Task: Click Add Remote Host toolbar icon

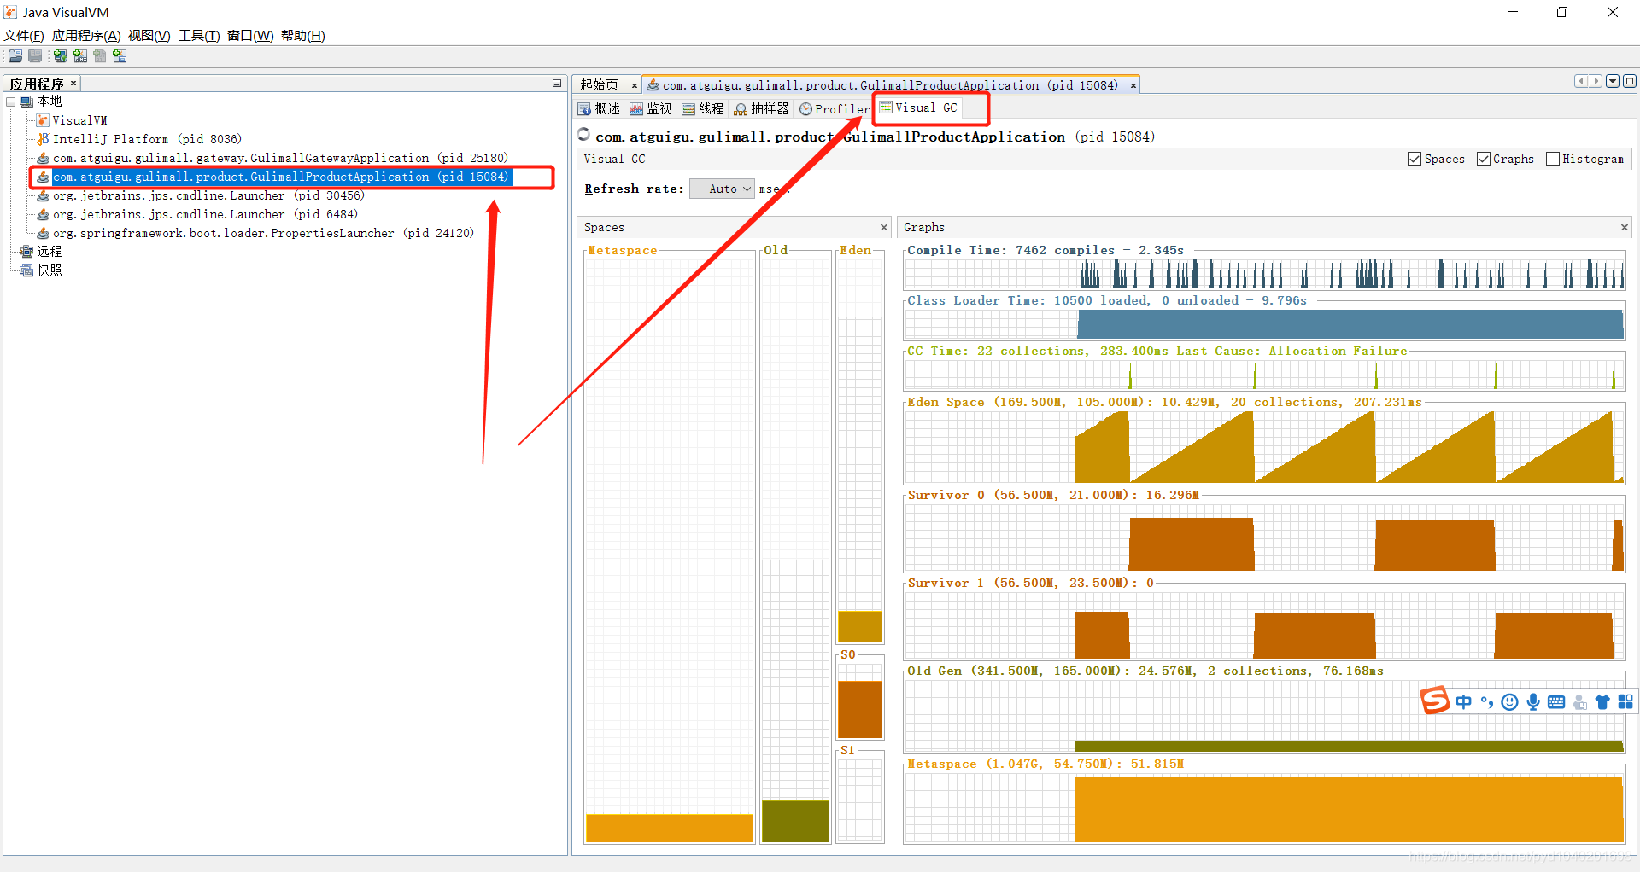Action: coord(61,56)
